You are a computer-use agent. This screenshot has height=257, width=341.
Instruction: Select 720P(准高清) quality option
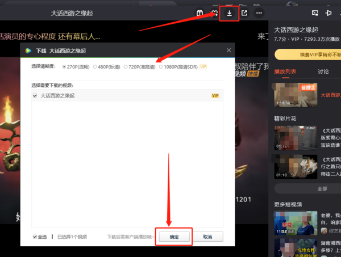coord(140,66)
